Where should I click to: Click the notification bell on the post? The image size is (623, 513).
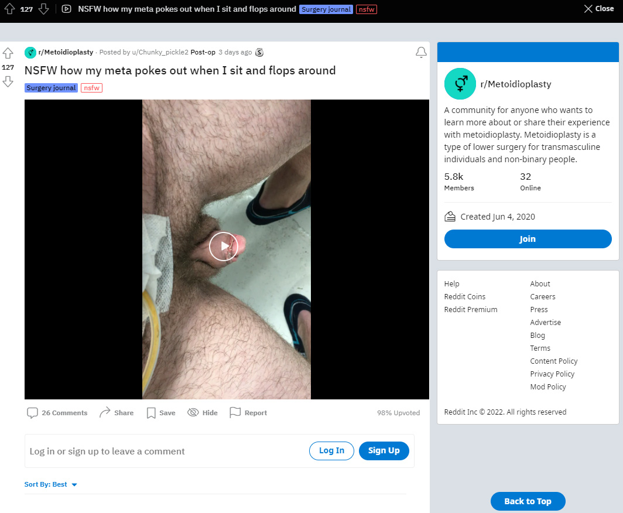coord(421,53)
